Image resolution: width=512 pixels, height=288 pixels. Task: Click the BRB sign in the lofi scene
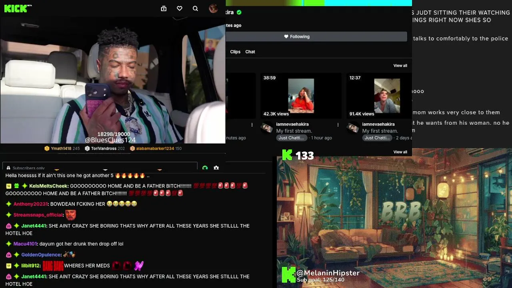[401, 211]
